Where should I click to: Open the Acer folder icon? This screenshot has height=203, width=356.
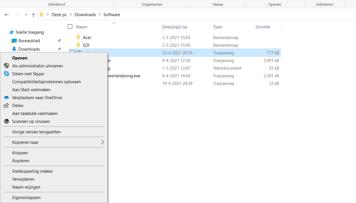(79, 37)
